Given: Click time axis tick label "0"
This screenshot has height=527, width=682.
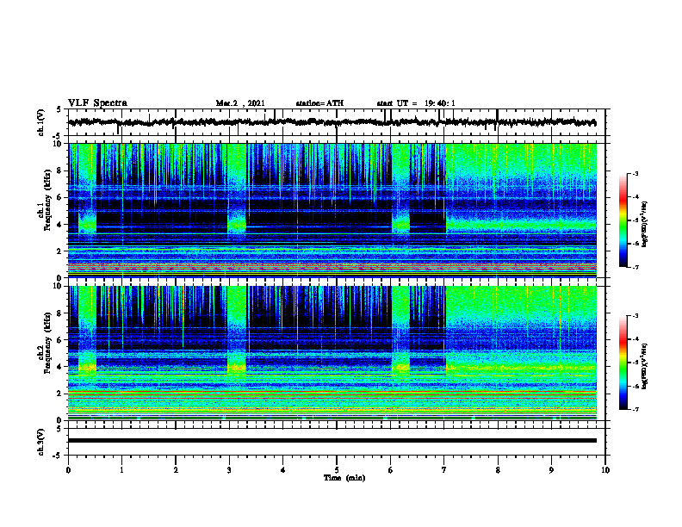Looking at the screenshot, I should coord(68,470).
